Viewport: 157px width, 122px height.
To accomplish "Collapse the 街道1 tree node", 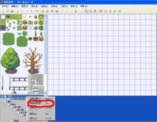I will [x=6, y=104].
